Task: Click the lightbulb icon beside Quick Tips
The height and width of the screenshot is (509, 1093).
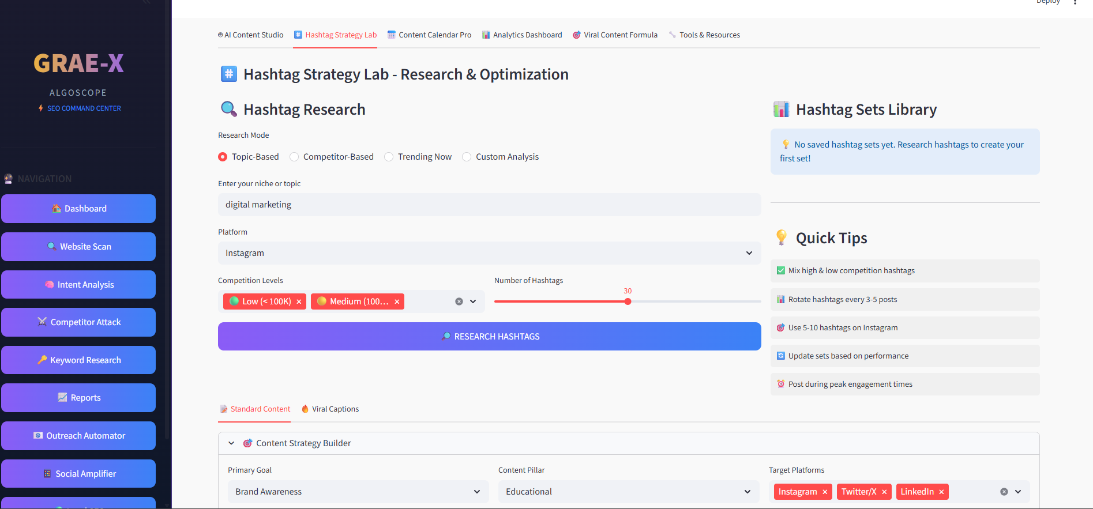Action: coord(782,237)
